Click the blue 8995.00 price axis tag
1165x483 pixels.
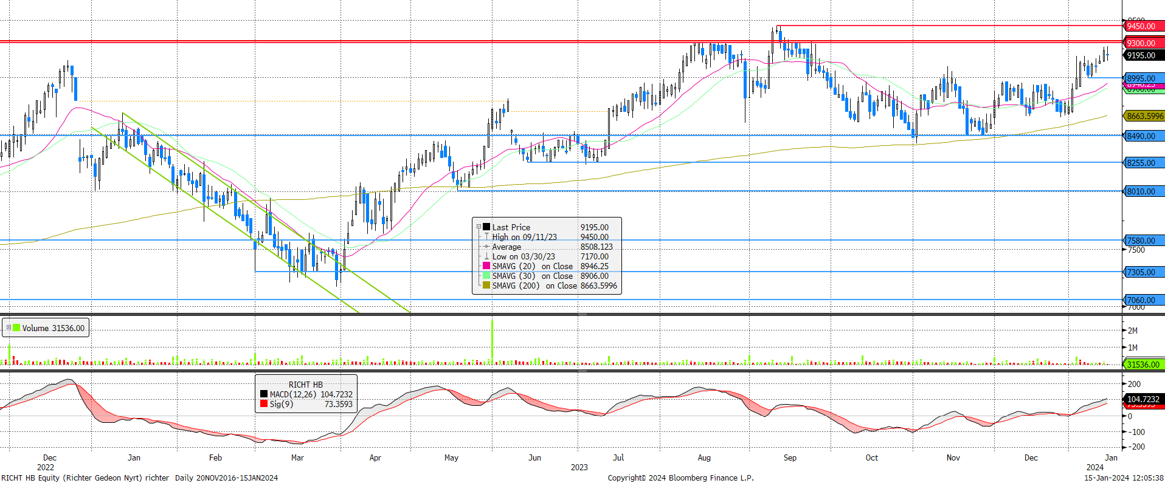click(x=1143, y=78)
